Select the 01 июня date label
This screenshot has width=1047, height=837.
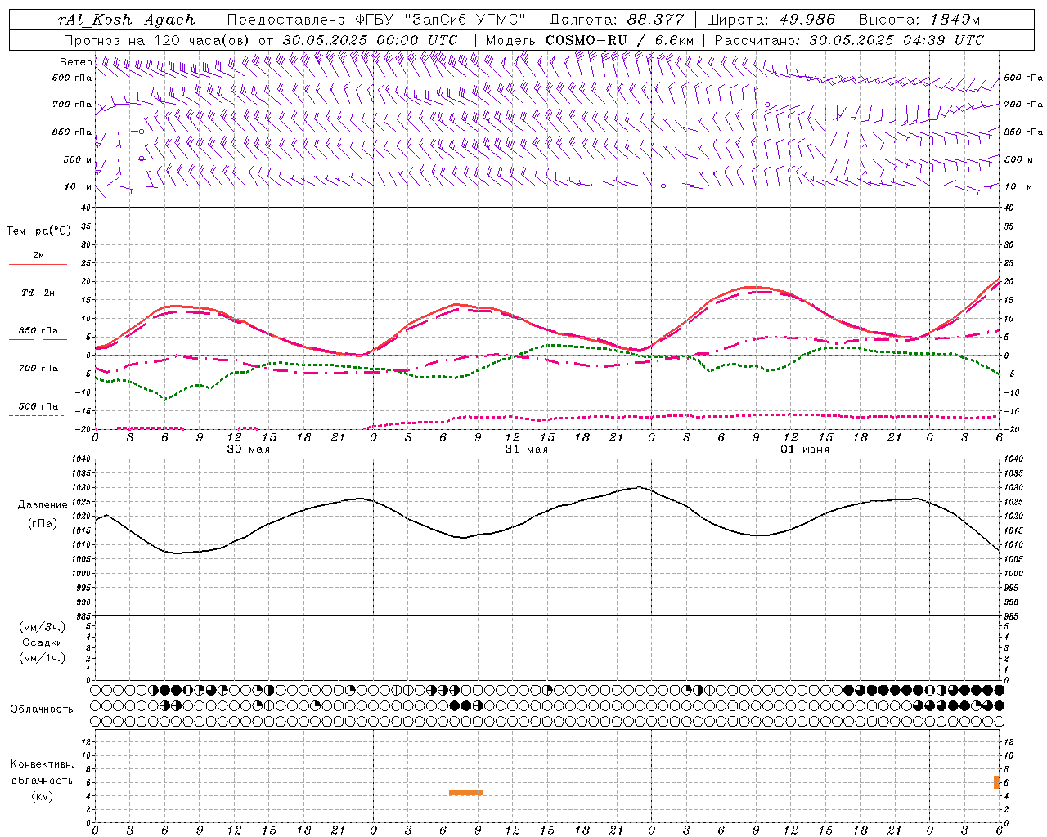(x=804, y=450)
